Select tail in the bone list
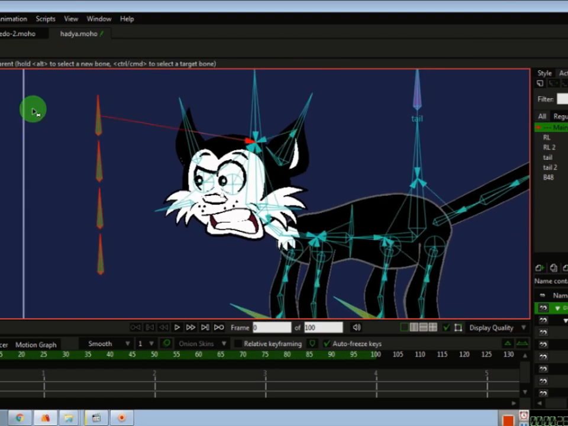This screenshot has width=568, height=426. 547,157
